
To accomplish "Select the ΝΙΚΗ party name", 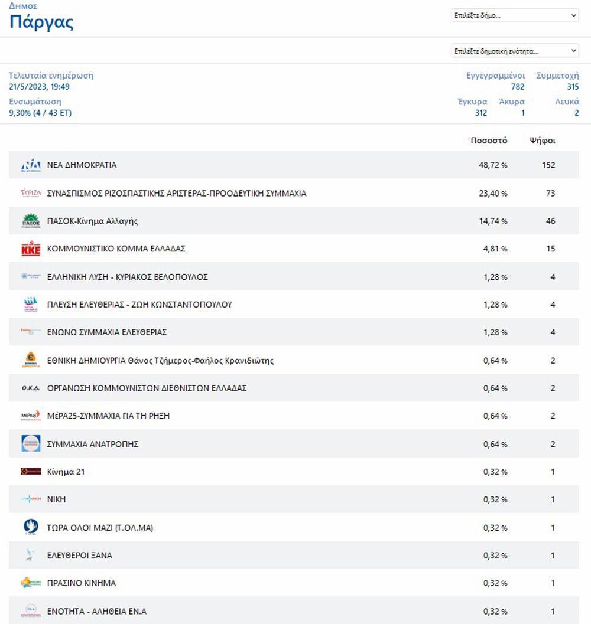I will click(56, 499).
